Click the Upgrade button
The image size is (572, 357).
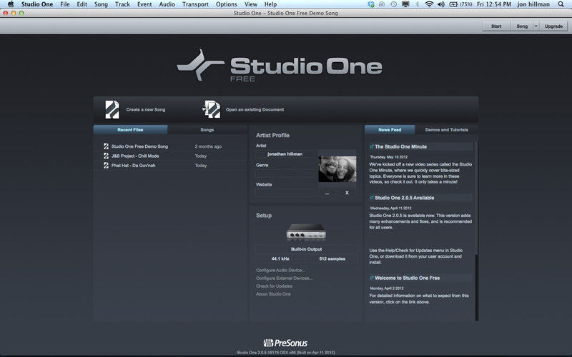point(553,26)
